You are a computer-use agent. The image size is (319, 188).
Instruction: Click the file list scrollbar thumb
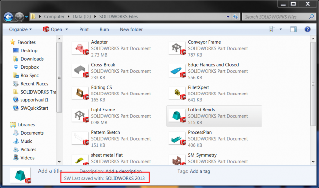313,84
